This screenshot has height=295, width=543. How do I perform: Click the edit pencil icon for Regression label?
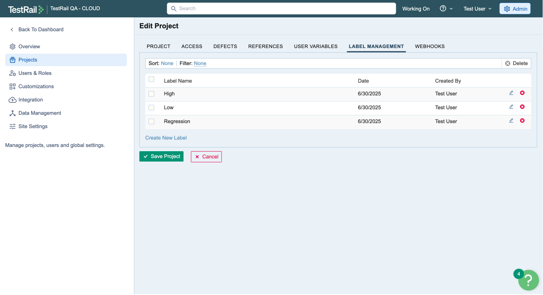[511, 121]
